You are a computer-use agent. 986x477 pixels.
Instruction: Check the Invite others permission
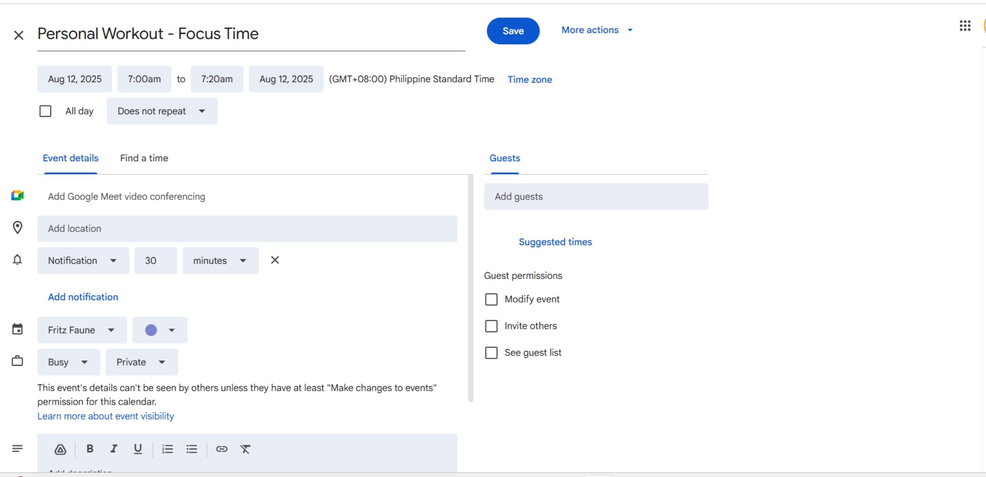(x=491, y=326)
